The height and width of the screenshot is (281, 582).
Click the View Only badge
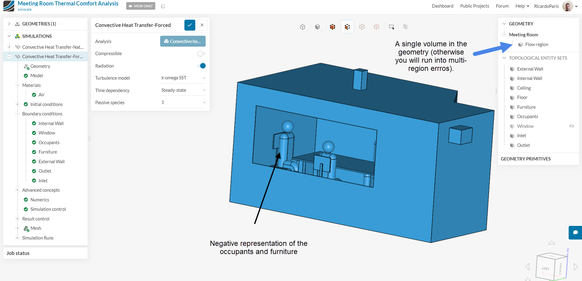pyautogui.click(x=141, y=6)
